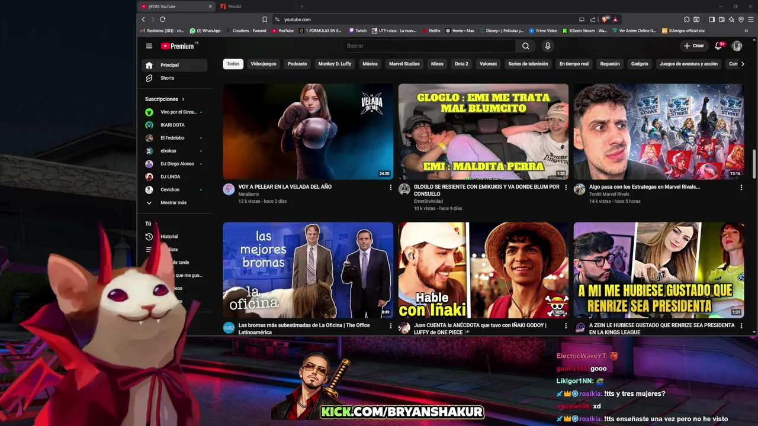Bookmark this page with the bookmark icon
This screenshot has width=758, height=426.
coord(265,20)
